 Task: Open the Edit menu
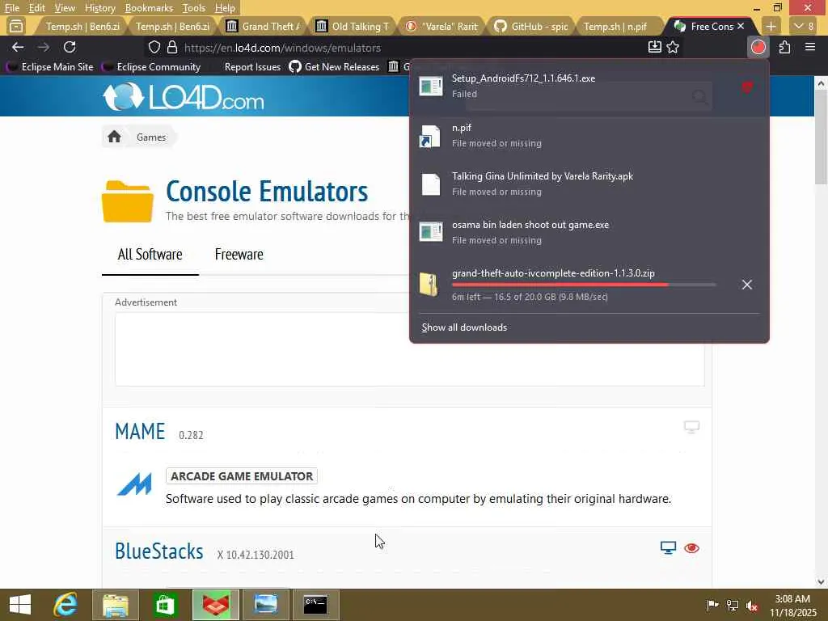[37, 8]
